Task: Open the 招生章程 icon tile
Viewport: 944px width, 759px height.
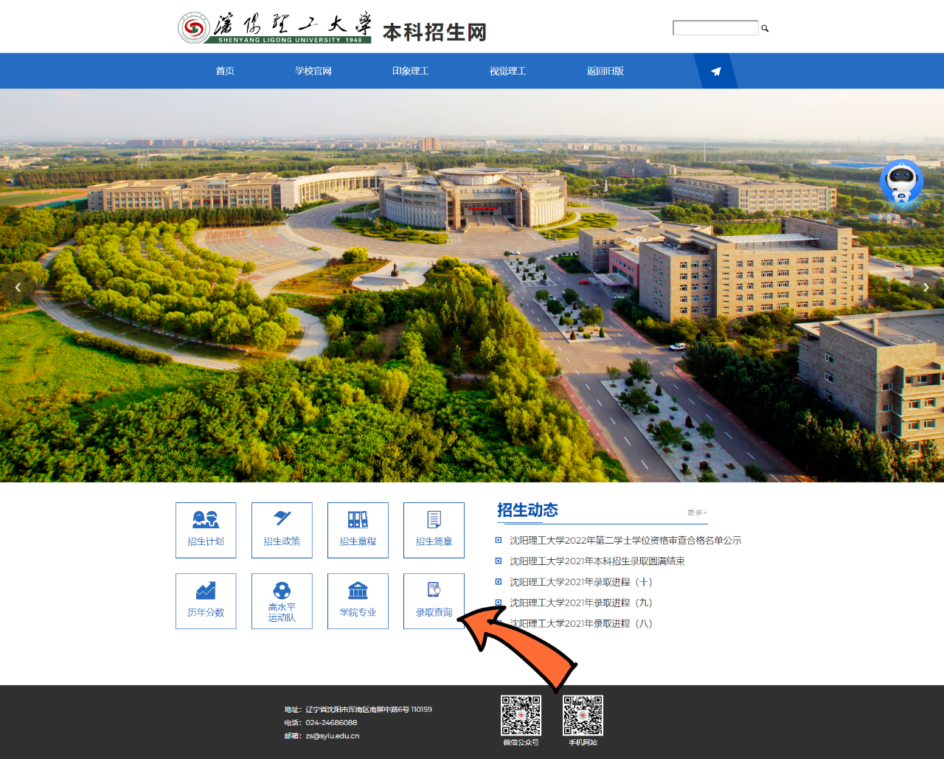Action: [x=358, y=530]
